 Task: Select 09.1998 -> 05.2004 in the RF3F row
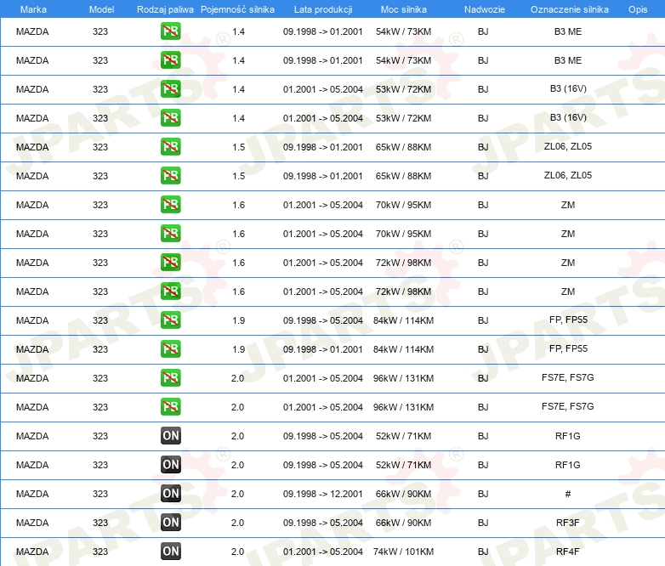point(323,523)
